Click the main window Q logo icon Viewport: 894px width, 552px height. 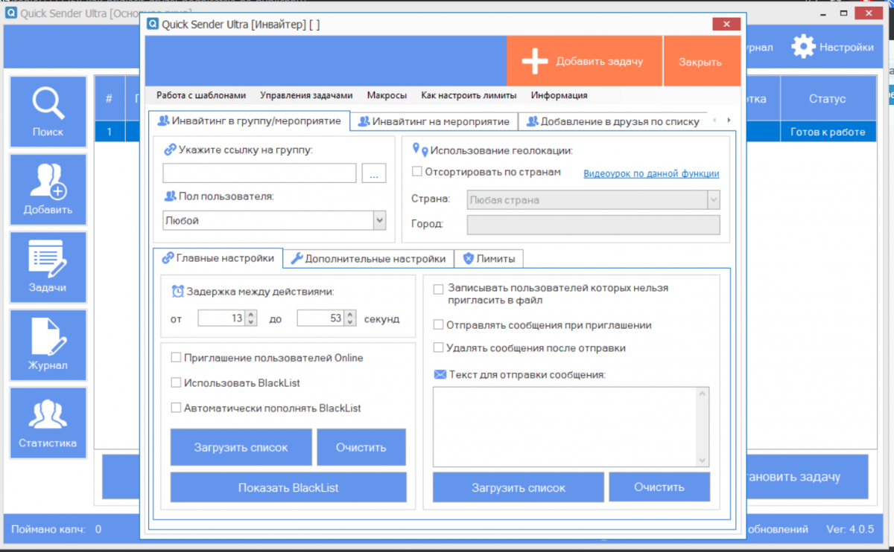11,14
